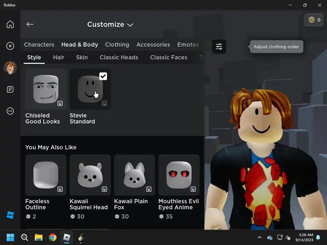Screen dimensions: 327x245
Task: Open the adjust clothing order sliders icon
Action: (x=219, y=47)
